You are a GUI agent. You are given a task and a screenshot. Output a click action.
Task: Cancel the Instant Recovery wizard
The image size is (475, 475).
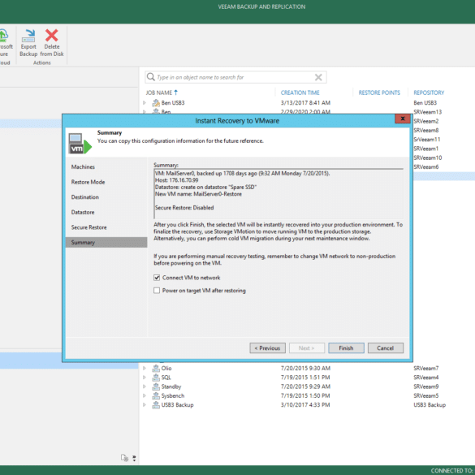pyautogui.click(x=386, y=348)
